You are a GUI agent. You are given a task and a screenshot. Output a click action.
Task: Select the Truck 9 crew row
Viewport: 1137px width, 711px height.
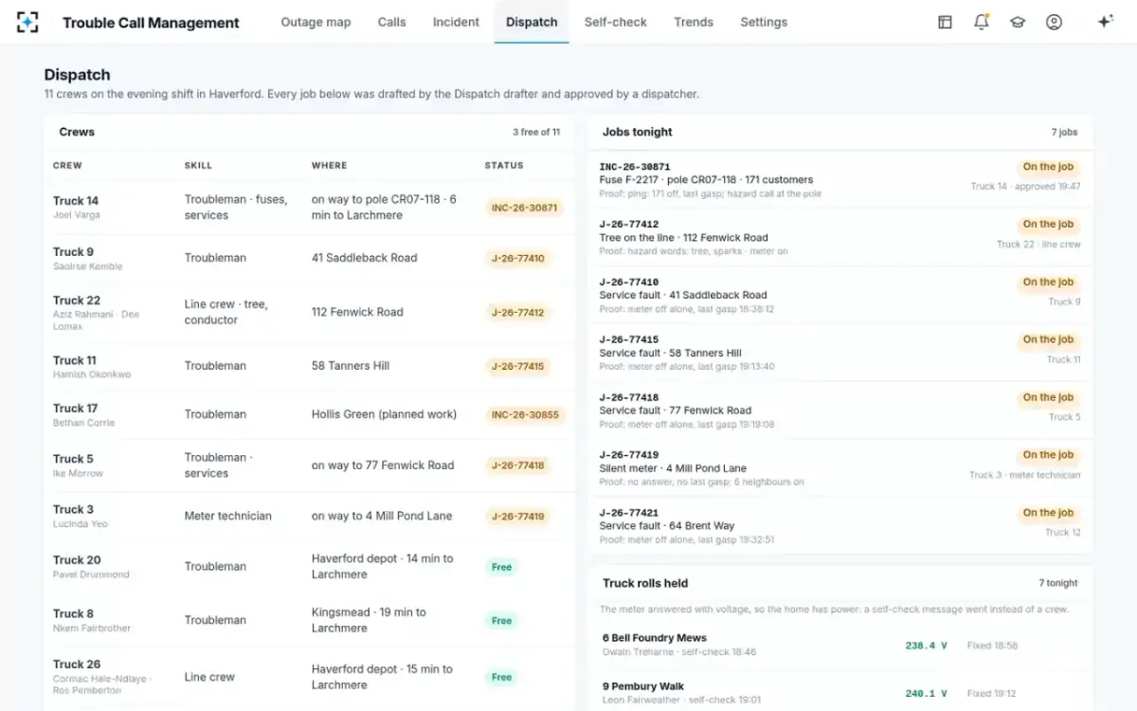(x=310, y=258)
